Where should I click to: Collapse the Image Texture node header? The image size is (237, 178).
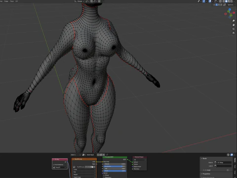(73, 159)
